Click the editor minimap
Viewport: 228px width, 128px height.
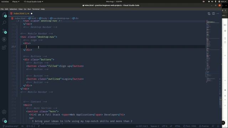[213, 52]
